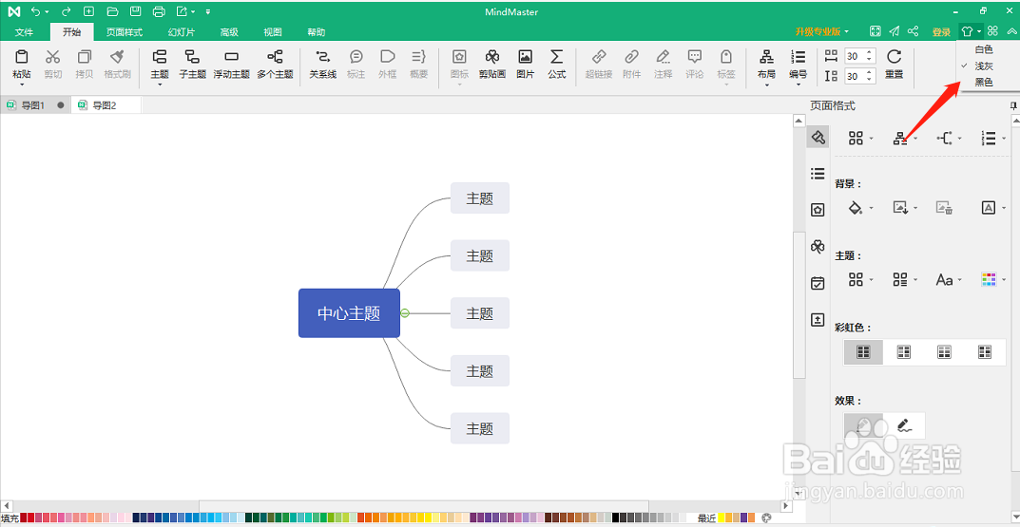Choose checked 浅灰 in the skin menu
This screenshot has width=1020, height=527.
(984, 66)
